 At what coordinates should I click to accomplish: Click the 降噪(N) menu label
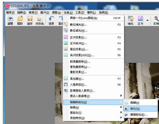click(74, 107)
